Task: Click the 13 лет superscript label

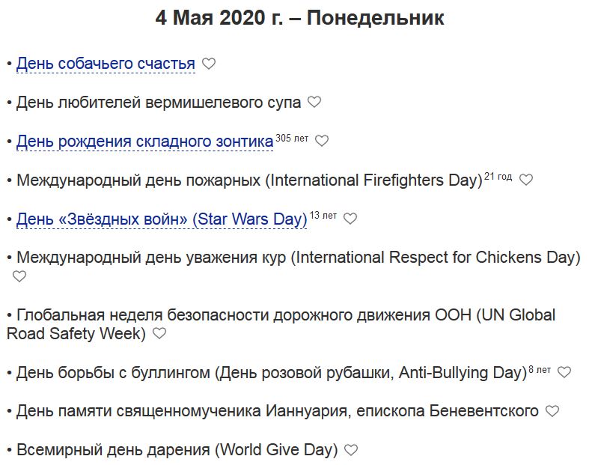Action: coord(323,216)
